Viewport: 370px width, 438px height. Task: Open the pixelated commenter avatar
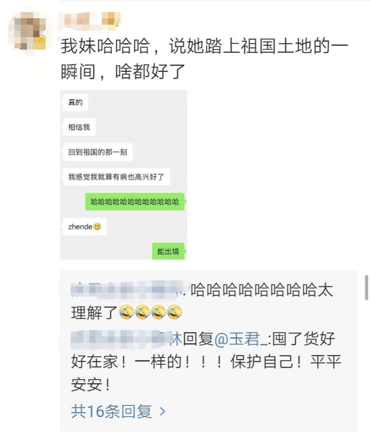point(29,32)
